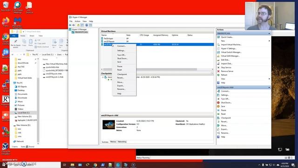Click Shut Down in Actions pane VM section
Viewport: 298px width, 168px height.
[x=226, y=103]
